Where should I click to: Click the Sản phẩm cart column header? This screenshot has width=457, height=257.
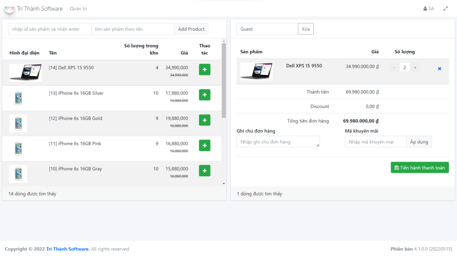[x=251, y=52]
